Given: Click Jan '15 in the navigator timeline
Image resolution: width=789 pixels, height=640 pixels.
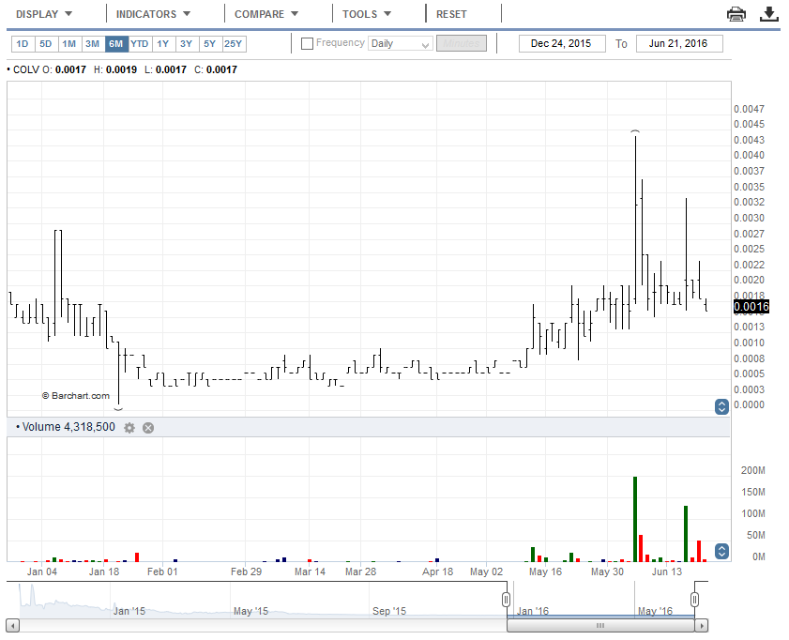Looking at the screenshot, I should click(129, 611).
